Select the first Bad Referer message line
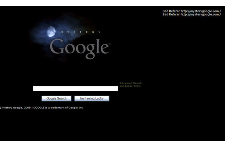The width and height of the screenshot is (225, 147). tap(192, 11)
